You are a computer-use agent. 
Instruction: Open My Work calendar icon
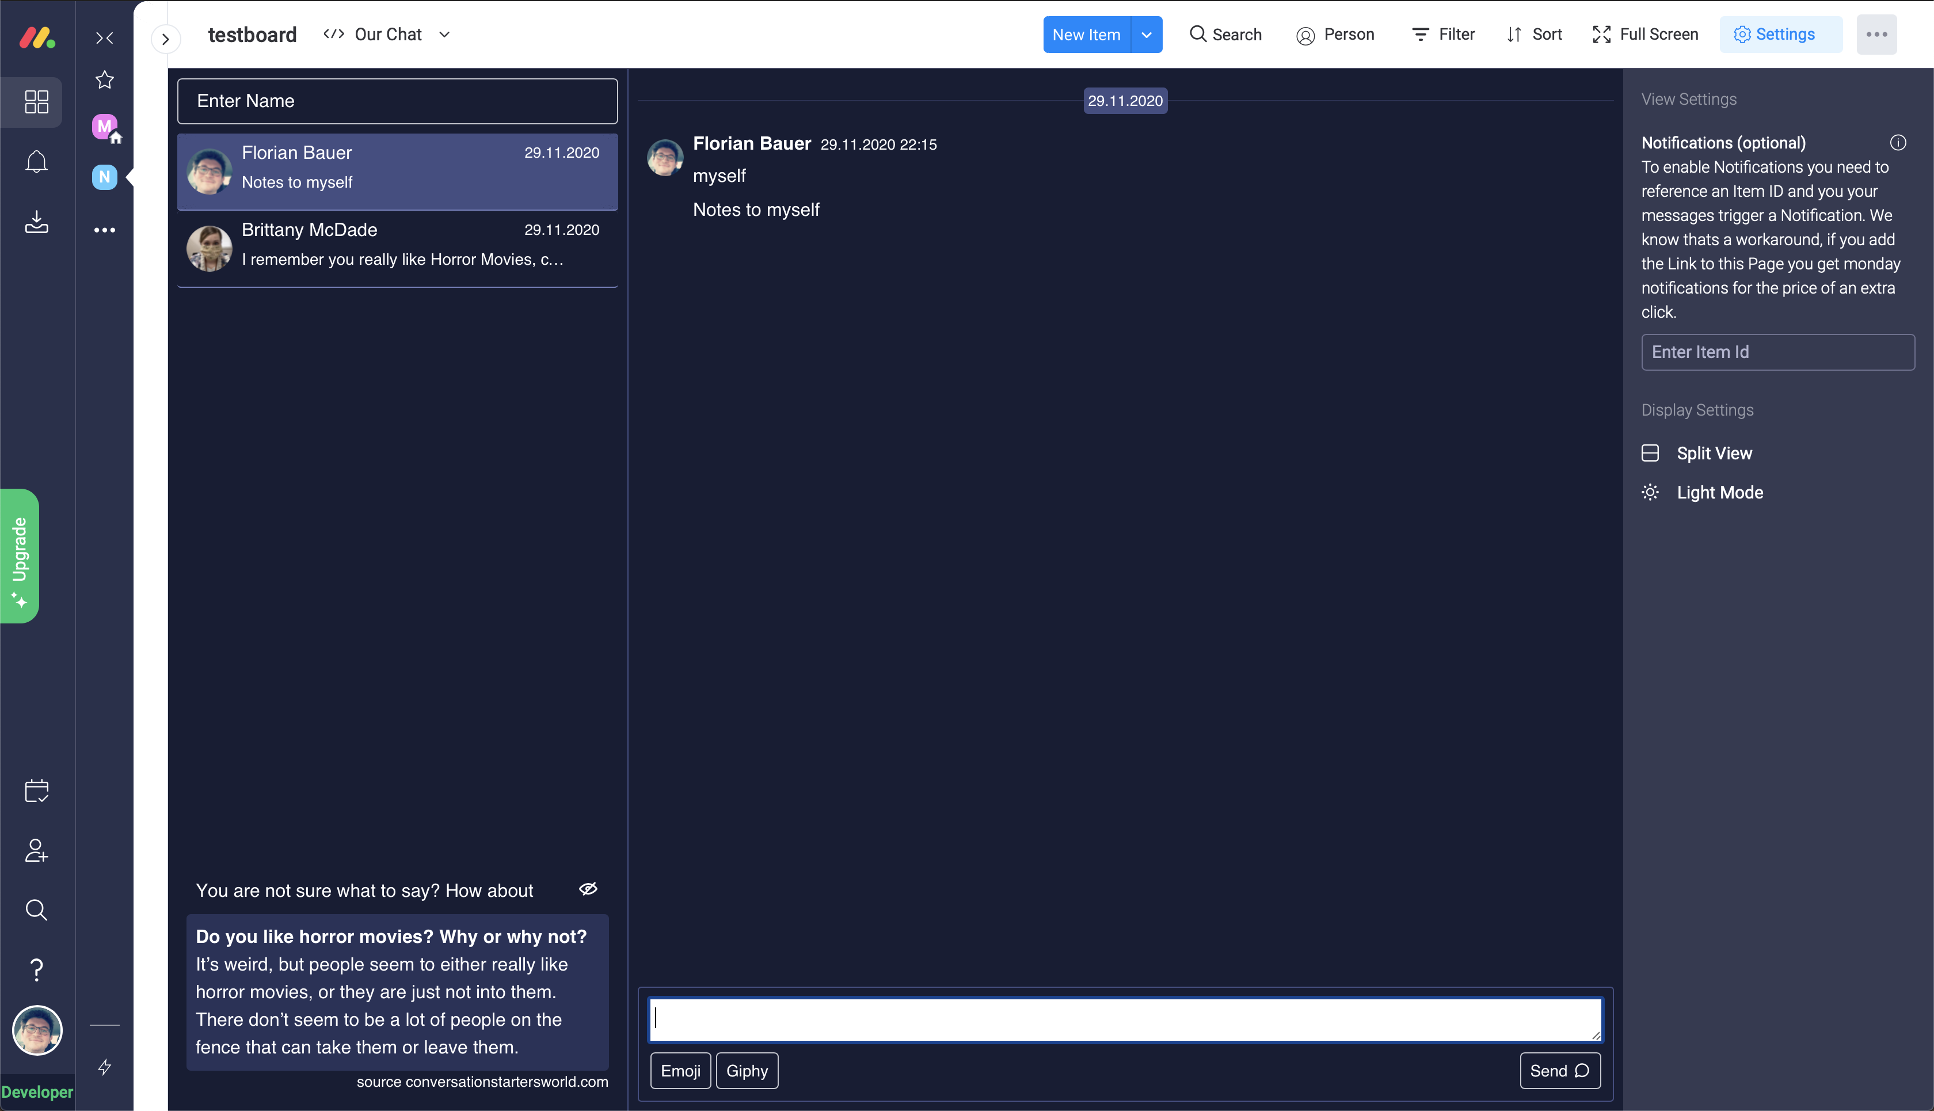pos(36,790)
